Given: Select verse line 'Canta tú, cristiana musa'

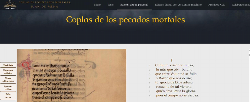Looking at the screenshot, I should pyautogui.click(x=174, y=65).
